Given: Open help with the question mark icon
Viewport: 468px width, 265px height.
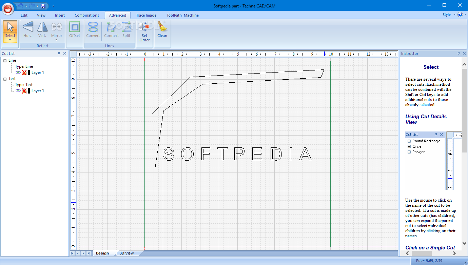Looking at the screenshot, I should (460, 15).
